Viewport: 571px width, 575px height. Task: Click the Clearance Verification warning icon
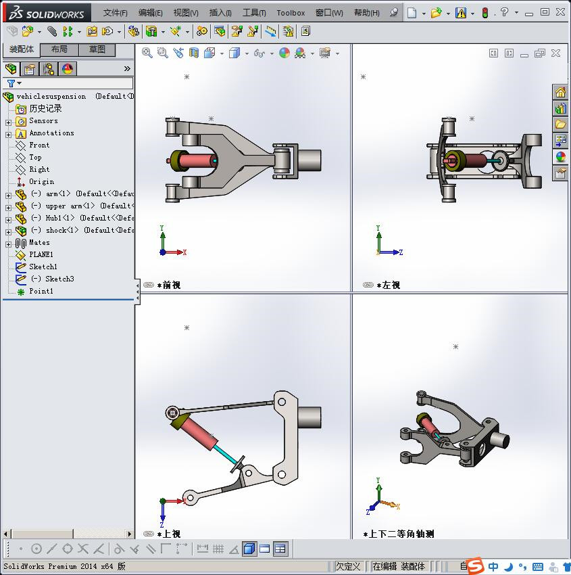point(289,32)
